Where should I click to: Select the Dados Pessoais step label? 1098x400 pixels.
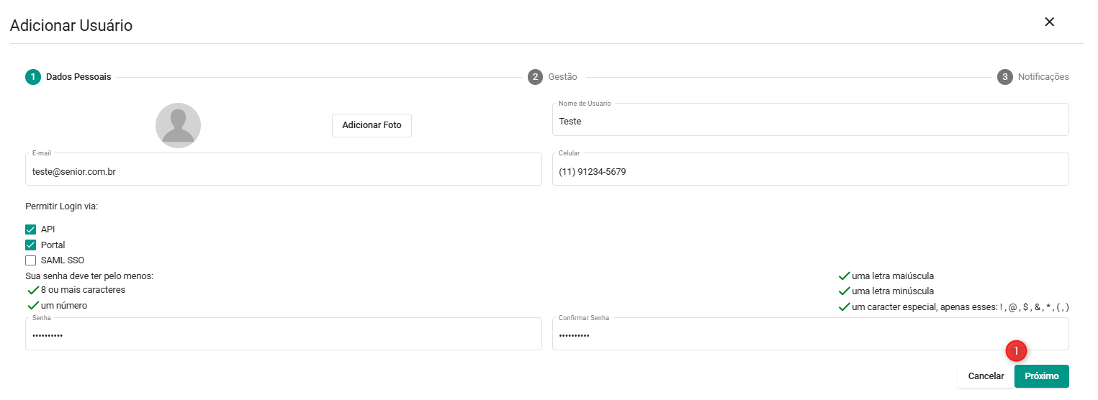[78, 77]
